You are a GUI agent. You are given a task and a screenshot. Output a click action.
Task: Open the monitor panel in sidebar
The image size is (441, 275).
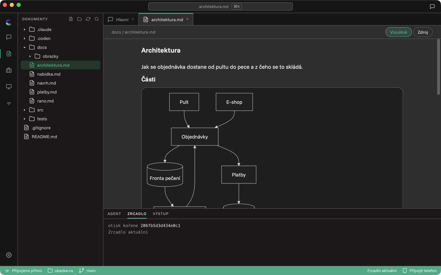tap(9, 87)
